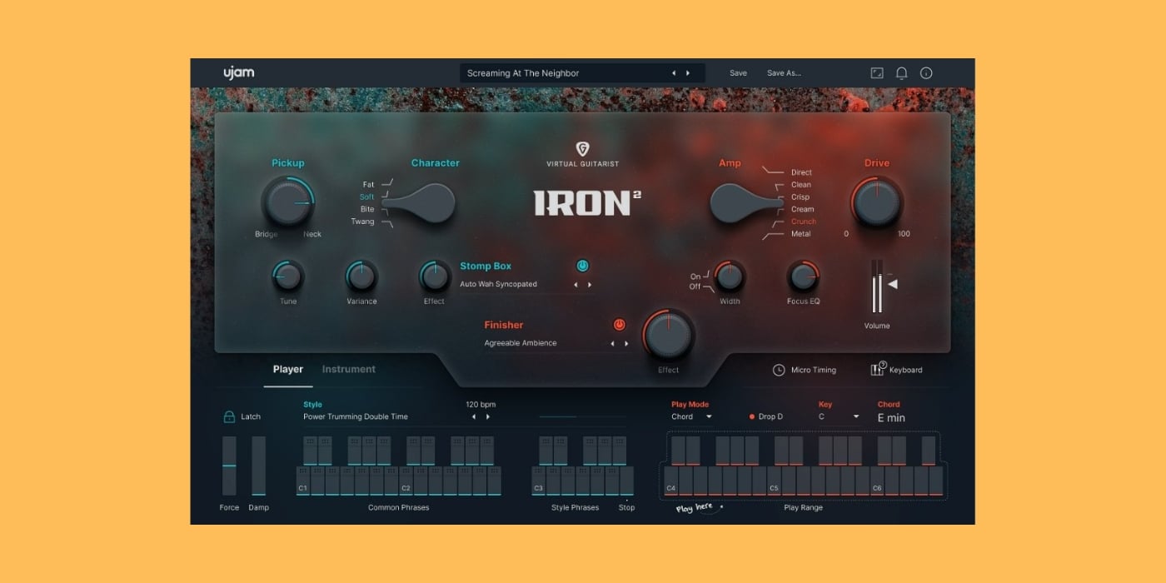Switch Width to Off
This screenshot has height=583, width=1166.
pos(695,287)
